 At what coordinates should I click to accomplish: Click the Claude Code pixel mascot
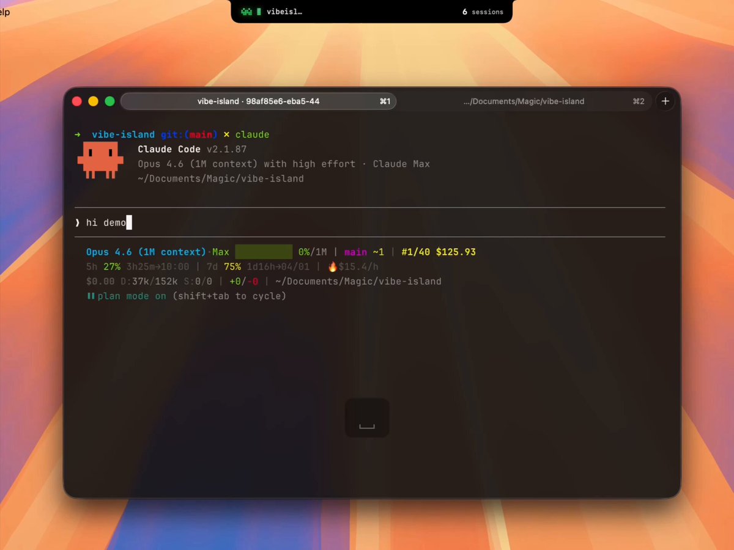[100, 160]
